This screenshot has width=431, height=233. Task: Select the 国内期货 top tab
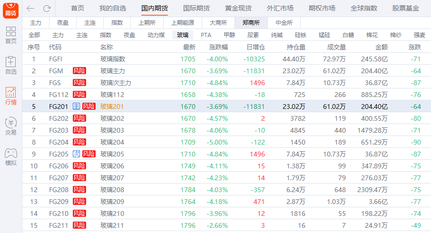(155, 8)
